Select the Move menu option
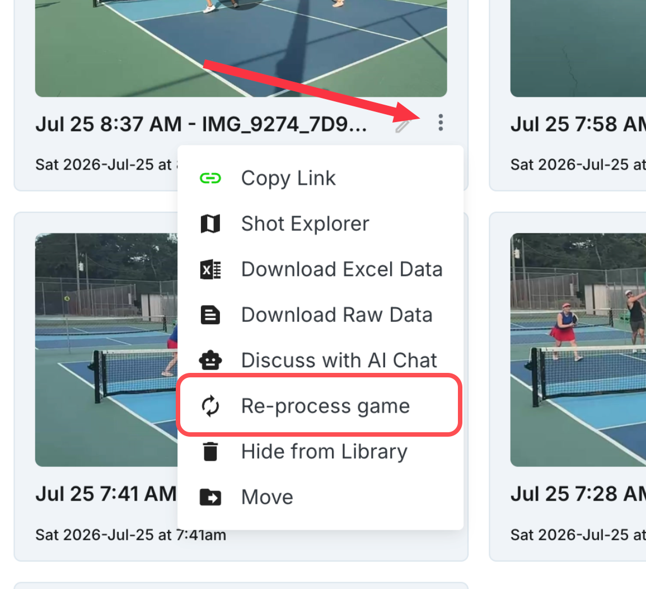 pos(320,497)
